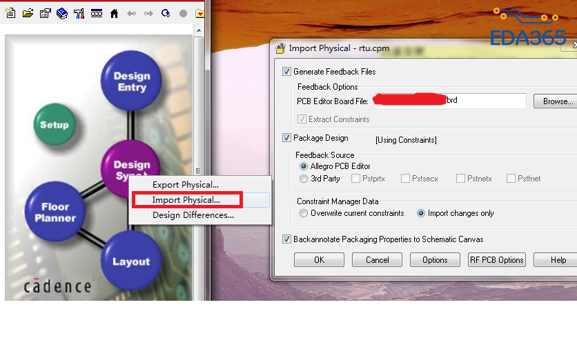Viewport: 577px width, 338px height.
Task: Click OK in Import Physical dialog
Action: [319, 259]
